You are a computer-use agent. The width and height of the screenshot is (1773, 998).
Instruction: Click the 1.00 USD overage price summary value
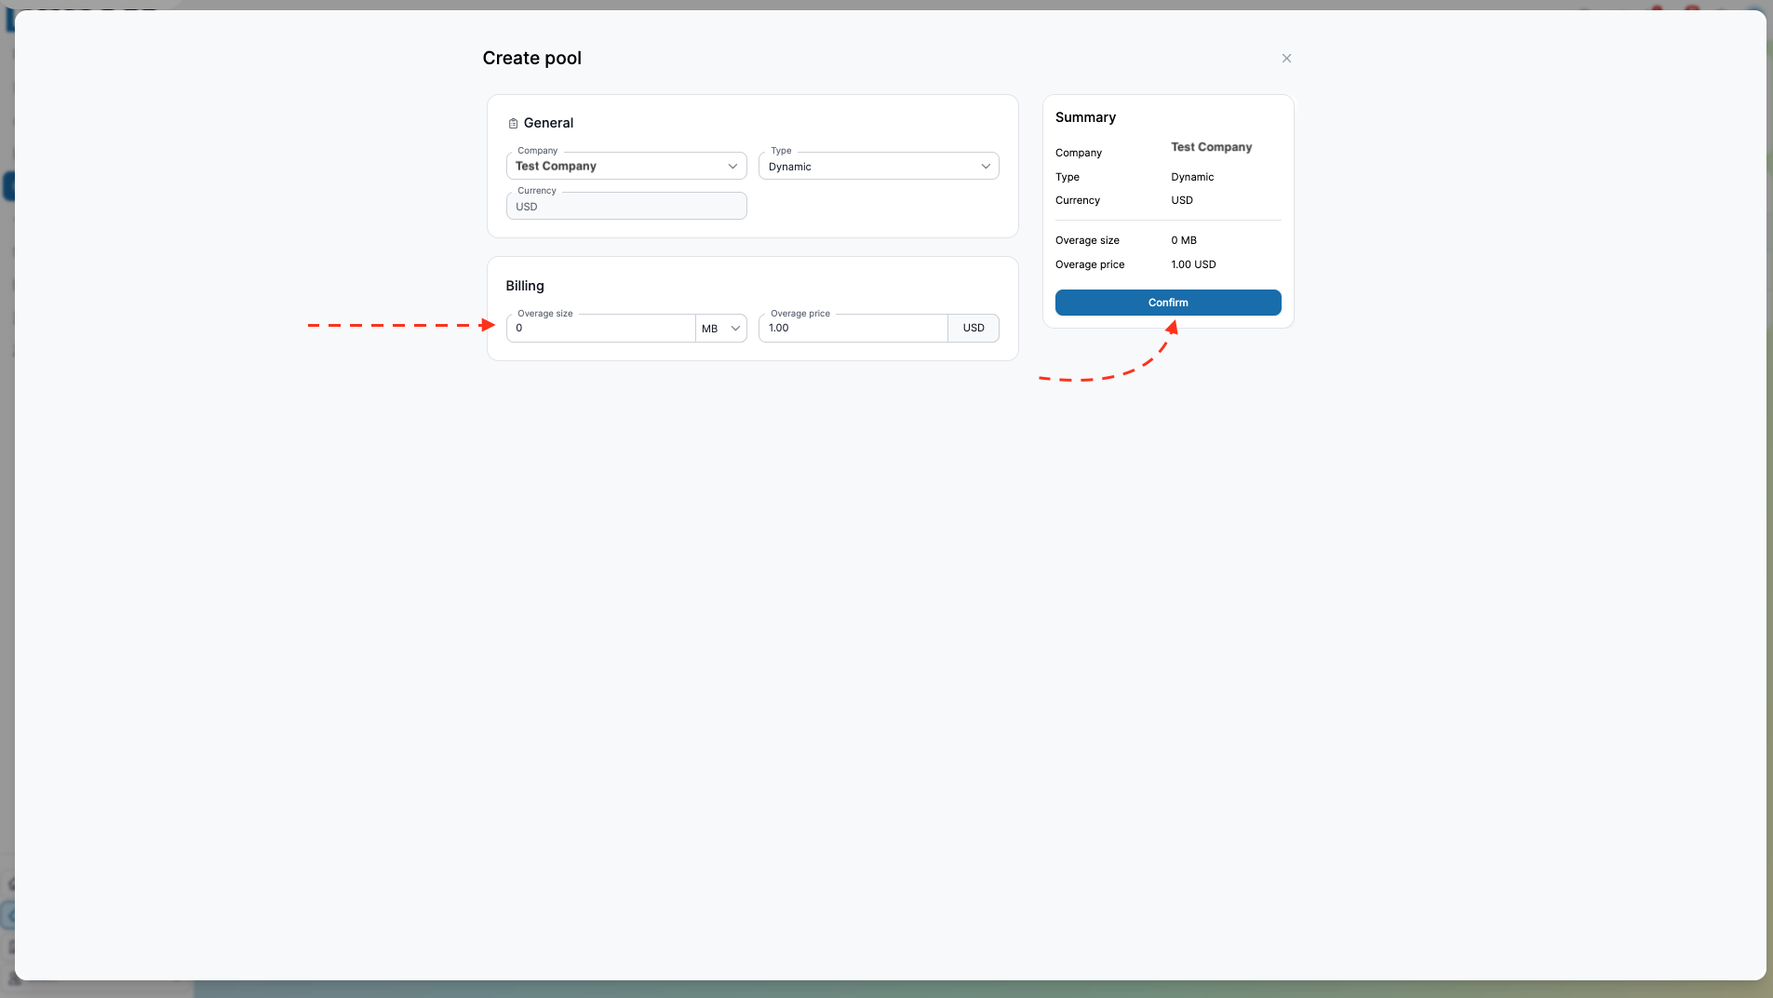1193,264
